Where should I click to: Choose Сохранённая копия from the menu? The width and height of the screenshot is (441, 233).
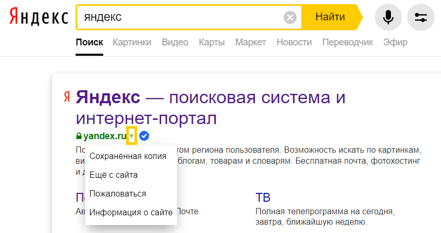pyautogui.click(x=128, y=156)
